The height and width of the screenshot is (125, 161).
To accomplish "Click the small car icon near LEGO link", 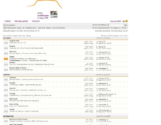I will pos(124,21).
